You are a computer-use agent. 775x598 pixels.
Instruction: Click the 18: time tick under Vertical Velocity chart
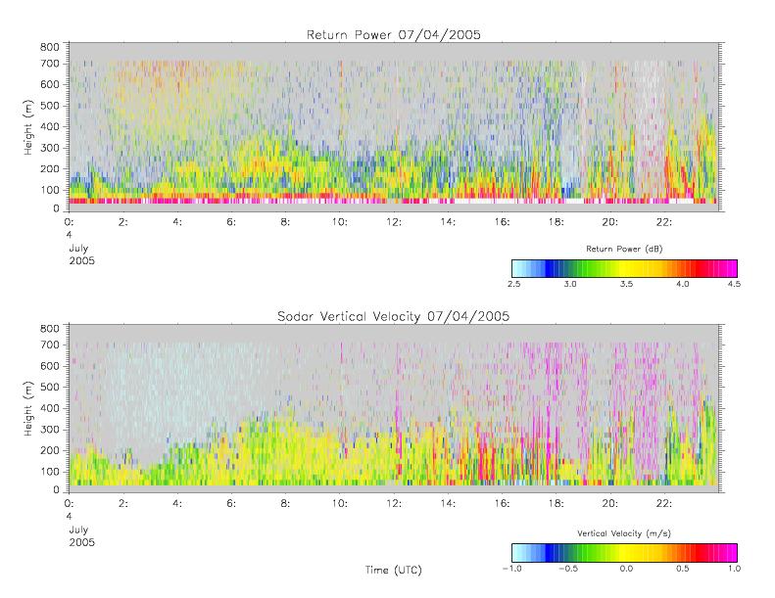[556, 503]
